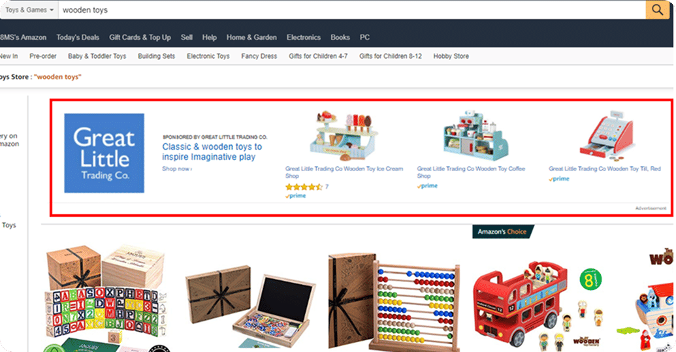Click the star rating on Ice Cream Shop
This screenshot has width=676, height=352.
click(304, 187)
